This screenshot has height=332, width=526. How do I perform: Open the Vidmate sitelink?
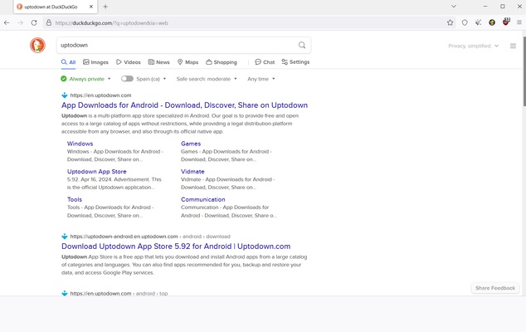[192, 172]
